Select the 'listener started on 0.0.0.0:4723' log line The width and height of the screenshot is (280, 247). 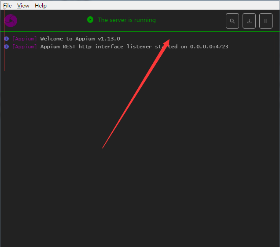pos(134,47)
